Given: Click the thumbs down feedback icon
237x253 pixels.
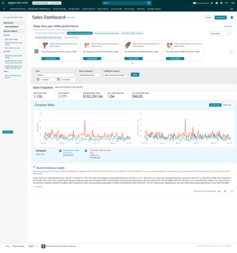Looking at the screenshot, I should click(x=225, y=191).
